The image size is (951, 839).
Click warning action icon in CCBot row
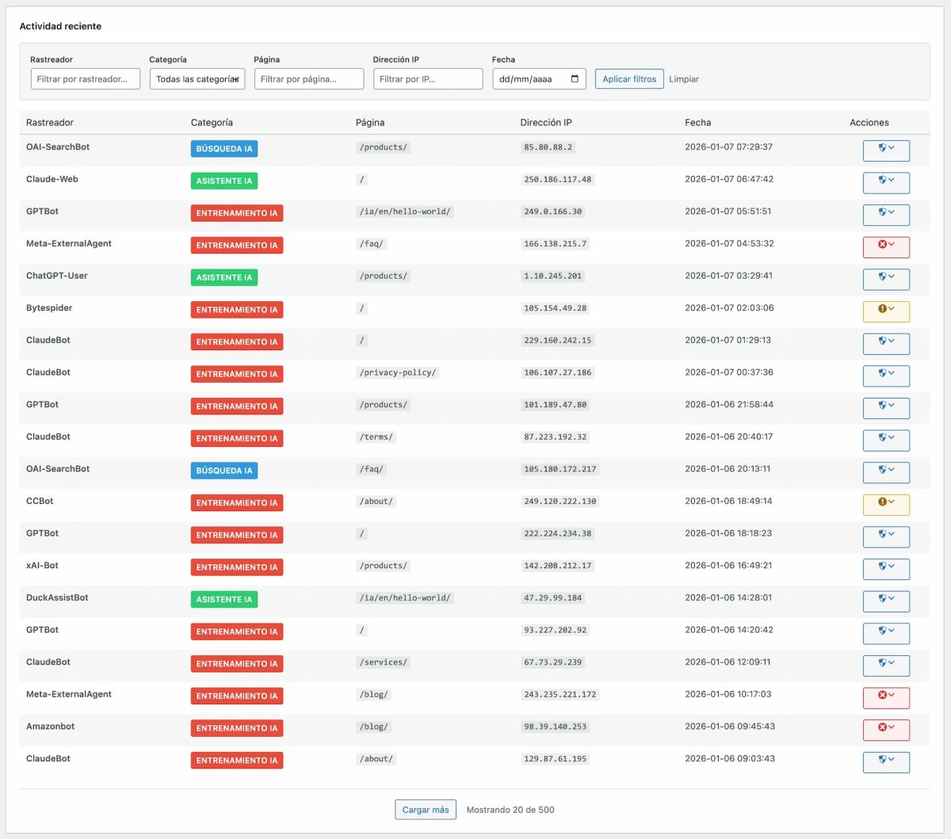[x=882, y=503]
